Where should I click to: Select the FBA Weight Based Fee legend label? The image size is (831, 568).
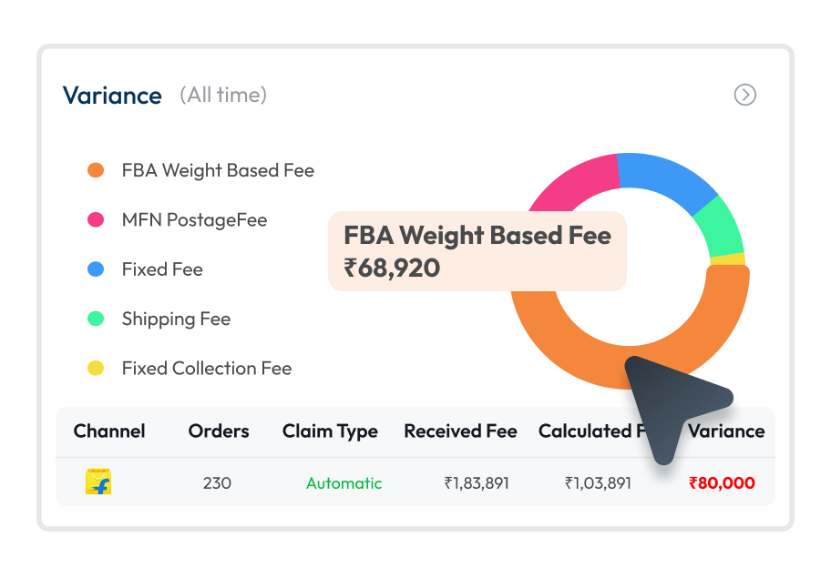click(x=218, y=170)
